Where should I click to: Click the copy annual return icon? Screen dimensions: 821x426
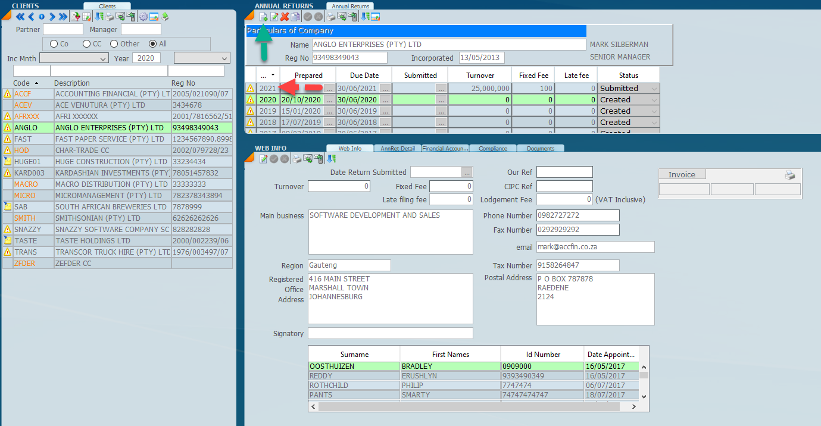[295, 17]
